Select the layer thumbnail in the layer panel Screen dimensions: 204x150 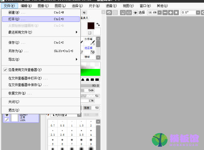tap(15, 118)
